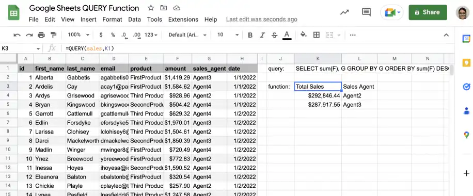Screen dimensions: 473x196
Task: Open the Data menu
Action: [x=135, y=19]
